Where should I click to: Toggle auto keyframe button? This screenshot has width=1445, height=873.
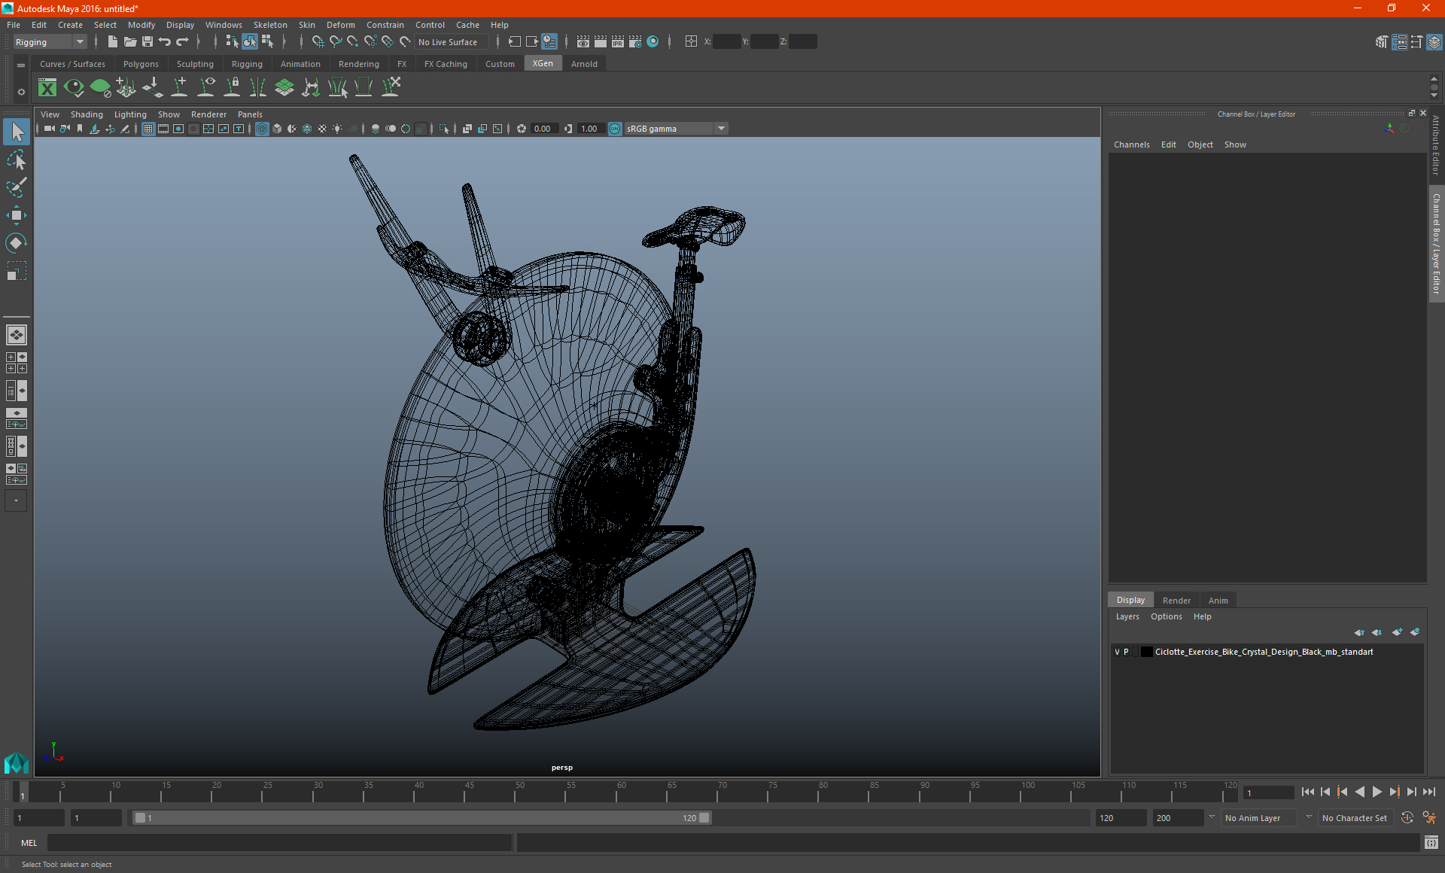click(x=1407, y=818)
